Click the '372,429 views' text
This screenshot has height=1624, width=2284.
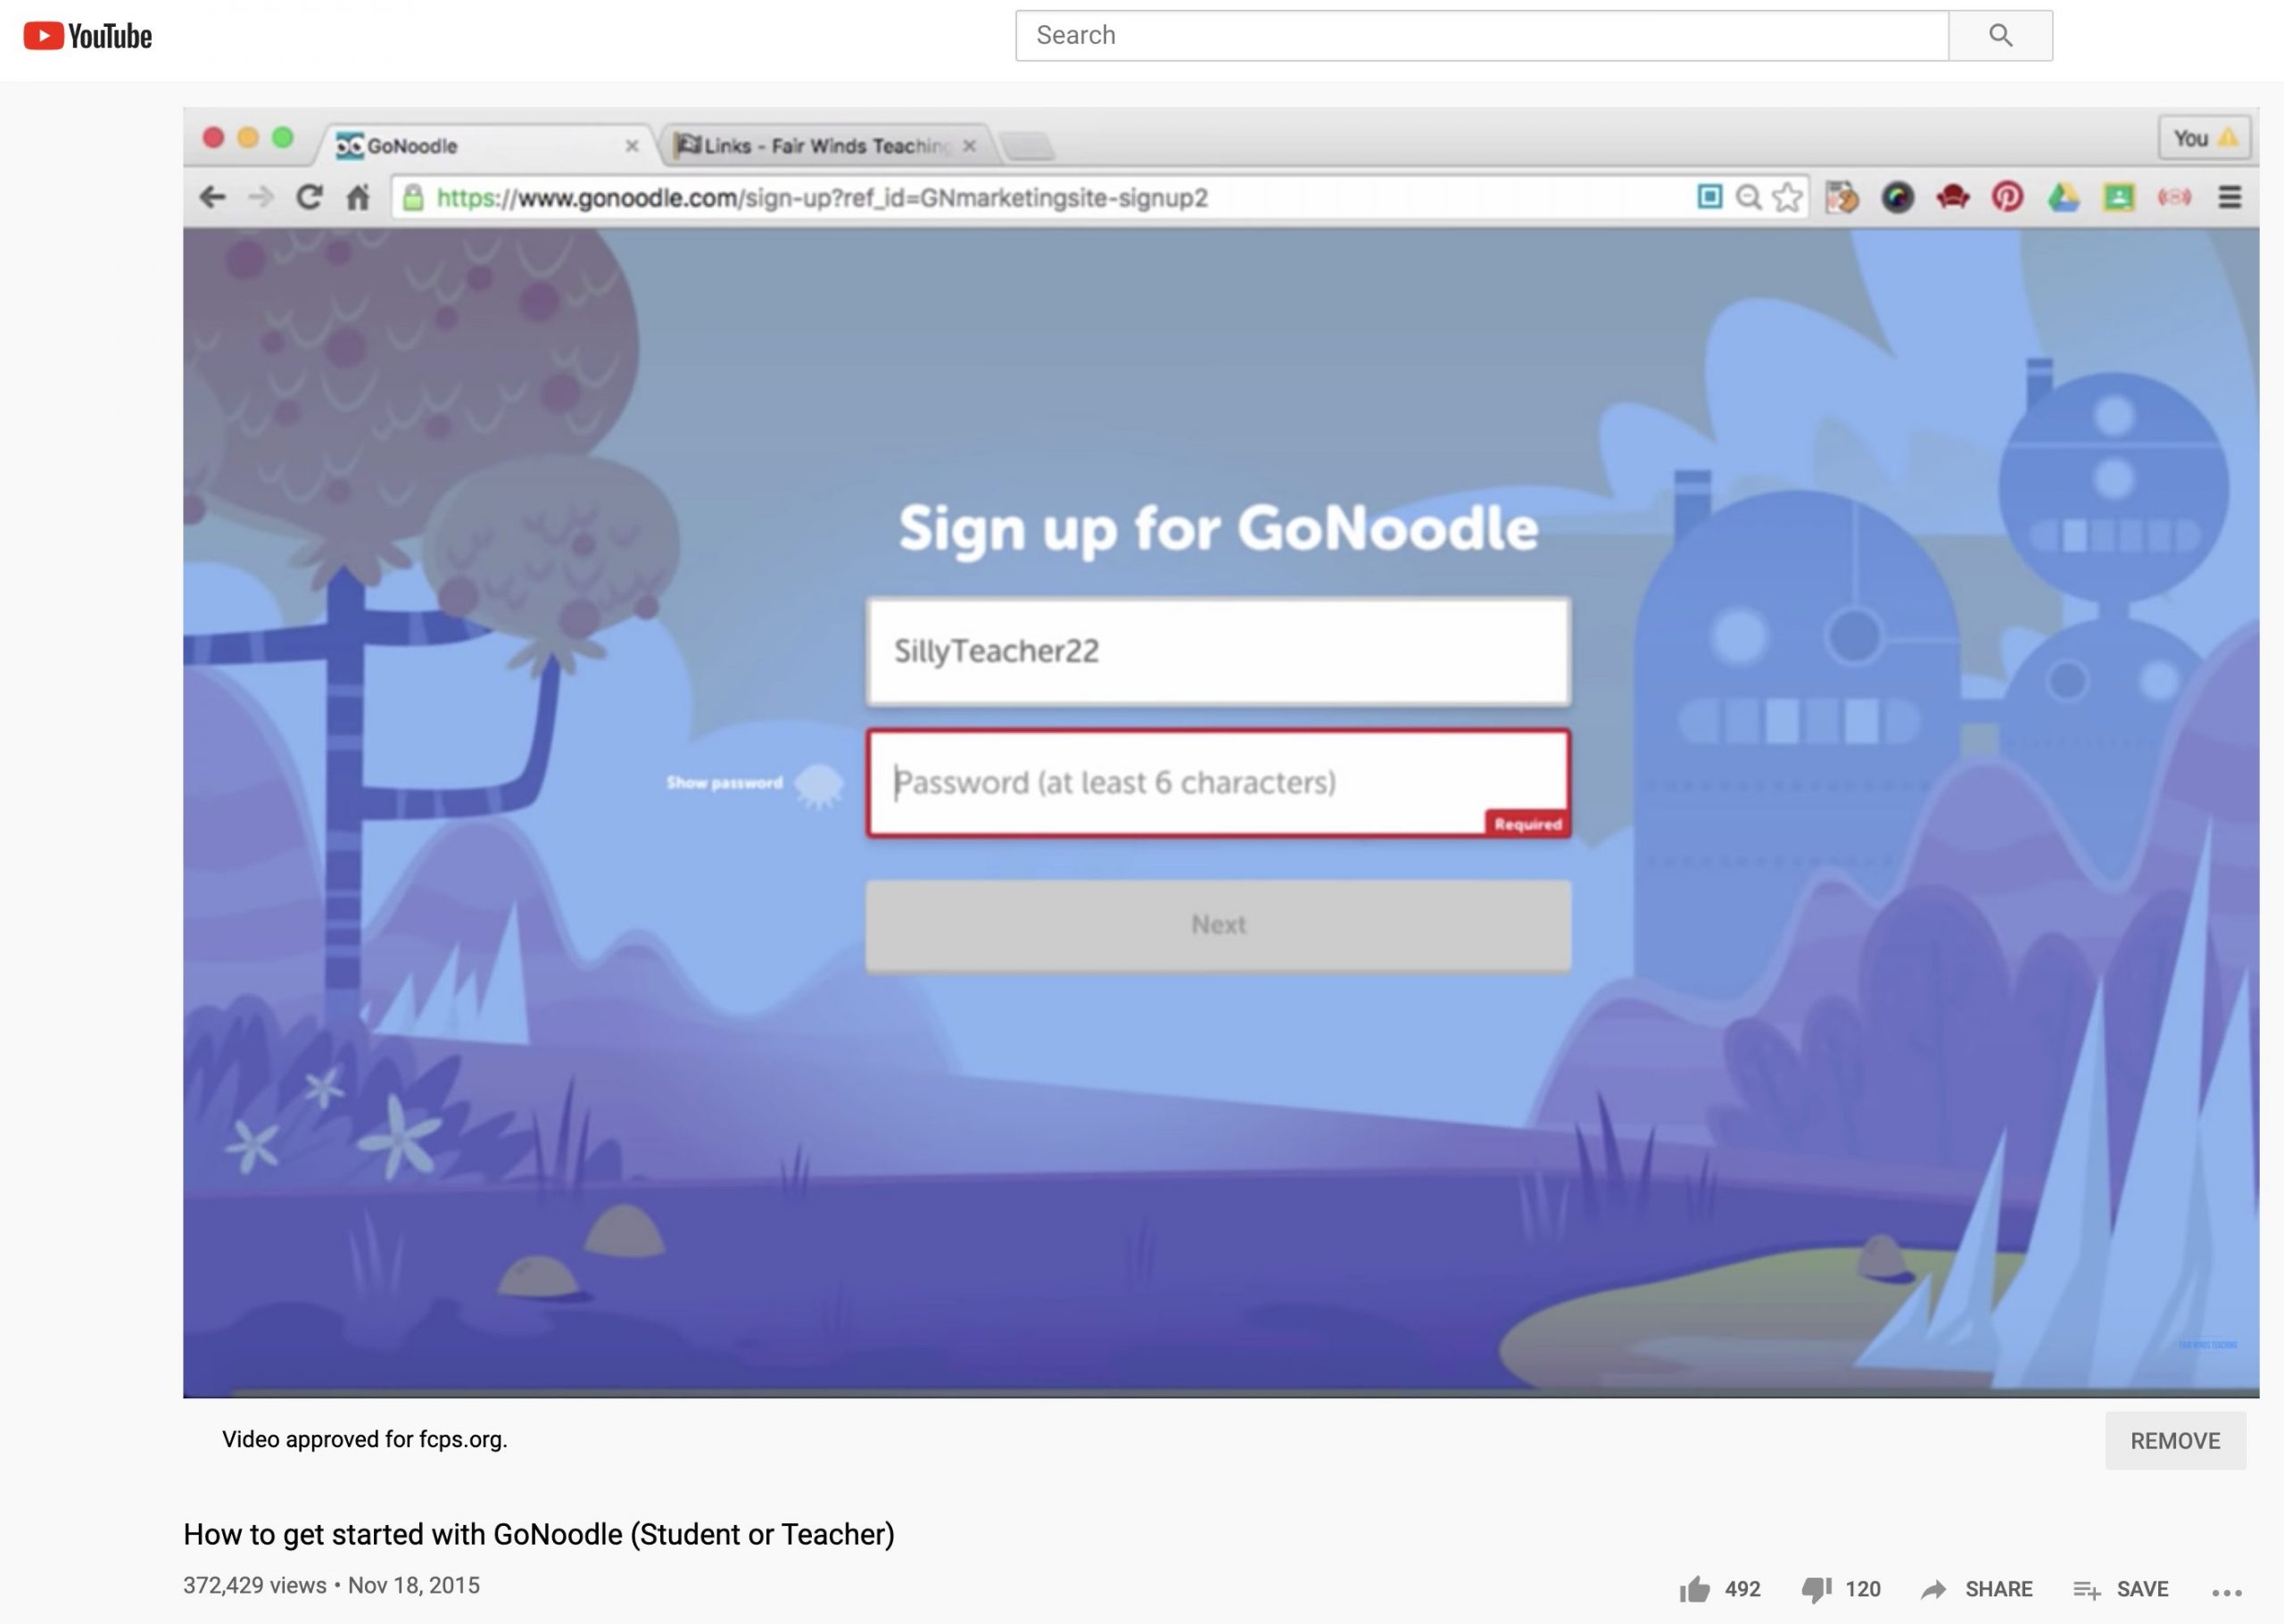(x=255, y=1585)
